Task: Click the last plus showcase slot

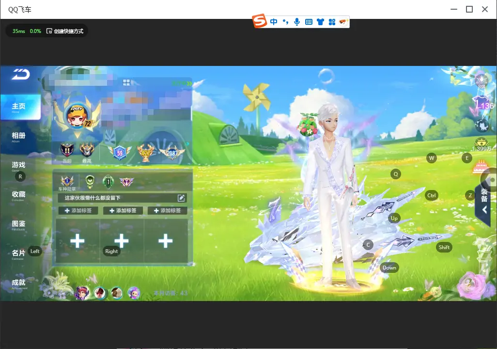Action: 166,241
